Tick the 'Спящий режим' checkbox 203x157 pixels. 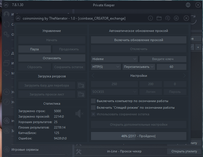click(x=93, y=108)
